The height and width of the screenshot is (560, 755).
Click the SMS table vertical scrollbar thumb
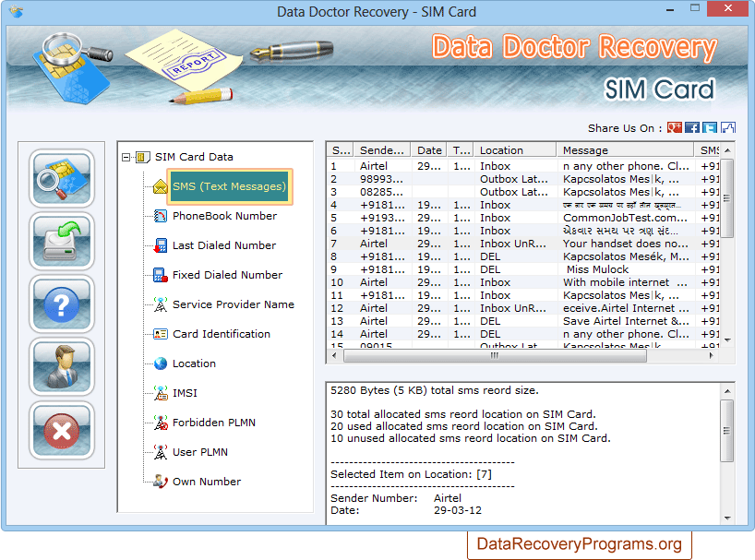click(x=727, y=198)
